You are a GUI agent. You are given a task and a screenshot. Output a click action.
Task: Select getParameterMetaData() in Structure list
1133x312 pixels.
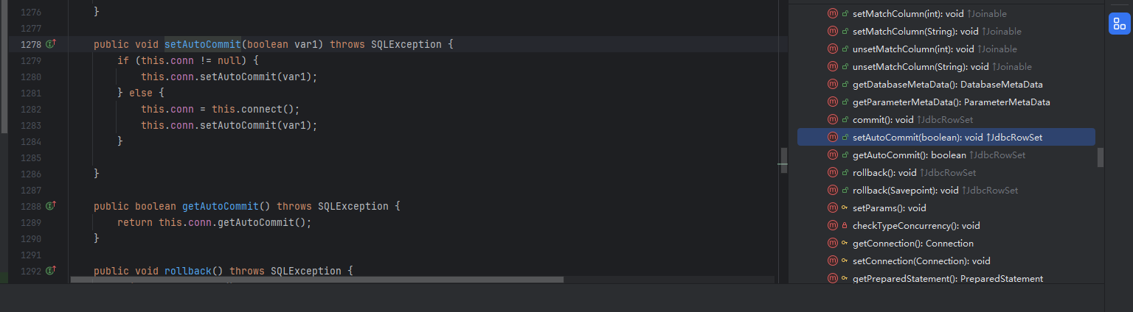point(951,102)
